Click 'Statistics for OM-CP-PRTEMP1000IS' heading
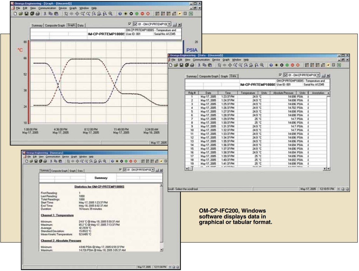Image resolution: width=359 pixels, height=271 pixels. point(99,187)
